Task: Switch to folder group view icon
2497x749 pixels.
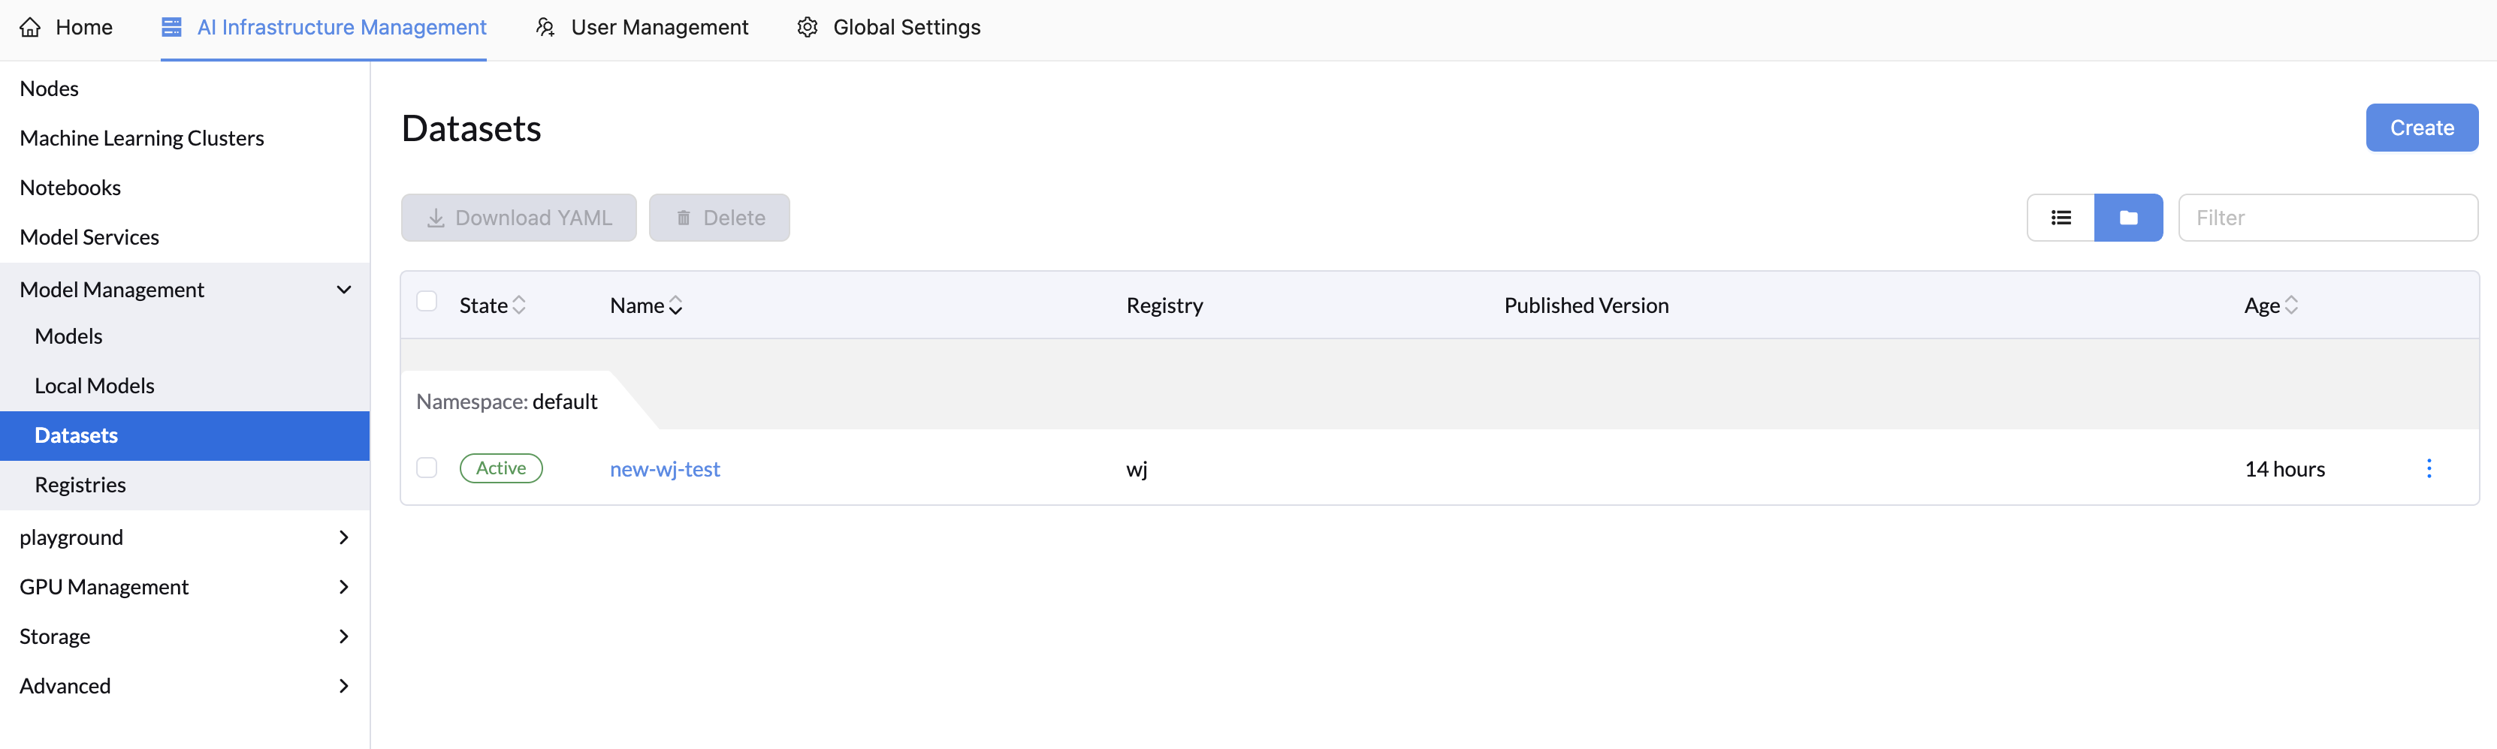Action: pos(2127,218)
